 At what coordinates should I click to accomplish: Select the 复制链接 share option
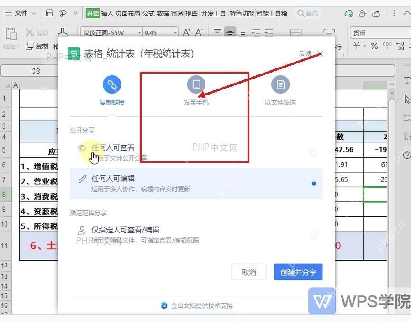[x=112, y=90]
